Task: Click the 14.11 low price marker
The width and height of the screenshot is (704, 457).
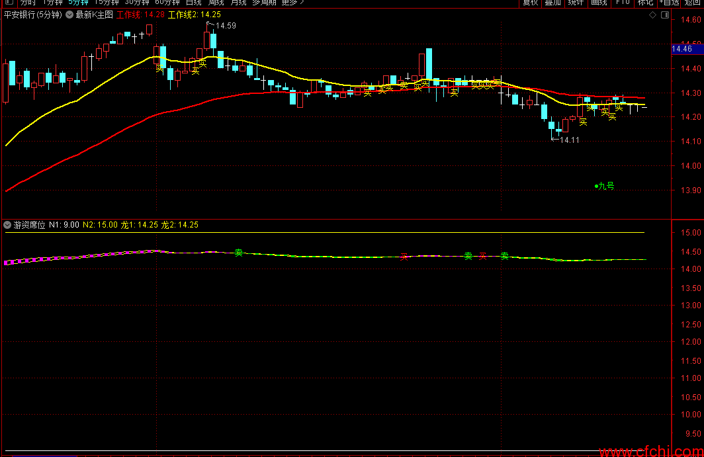Action: (569, 140)
